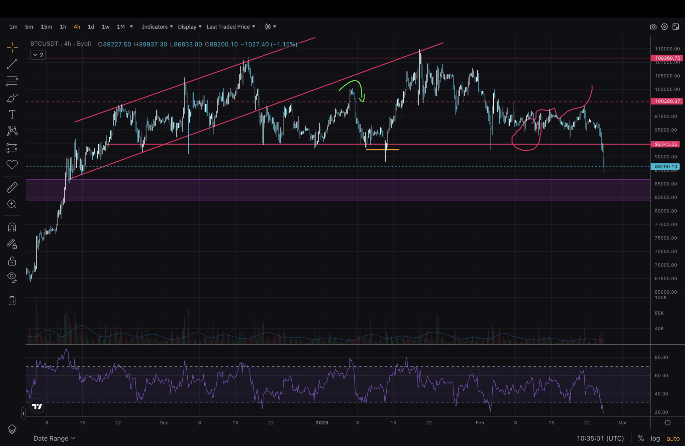Click the 10:35:01 (UTC) timezone clock
Viewport: 685px width, 446px height.
(x=600, y=438)
